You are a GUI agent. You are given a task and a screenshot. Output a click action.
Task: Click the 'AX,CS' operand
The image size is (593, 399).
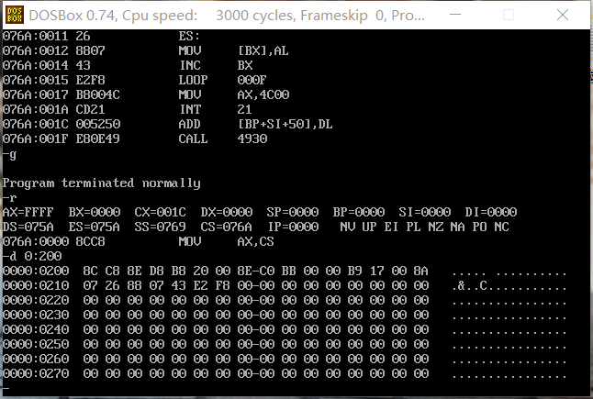coord(256,241)
